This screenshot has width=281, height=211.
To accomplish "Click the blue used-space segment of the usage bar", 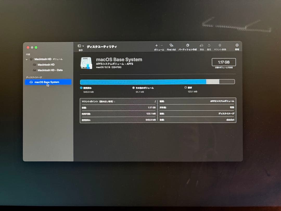I will tap(143, 82).
